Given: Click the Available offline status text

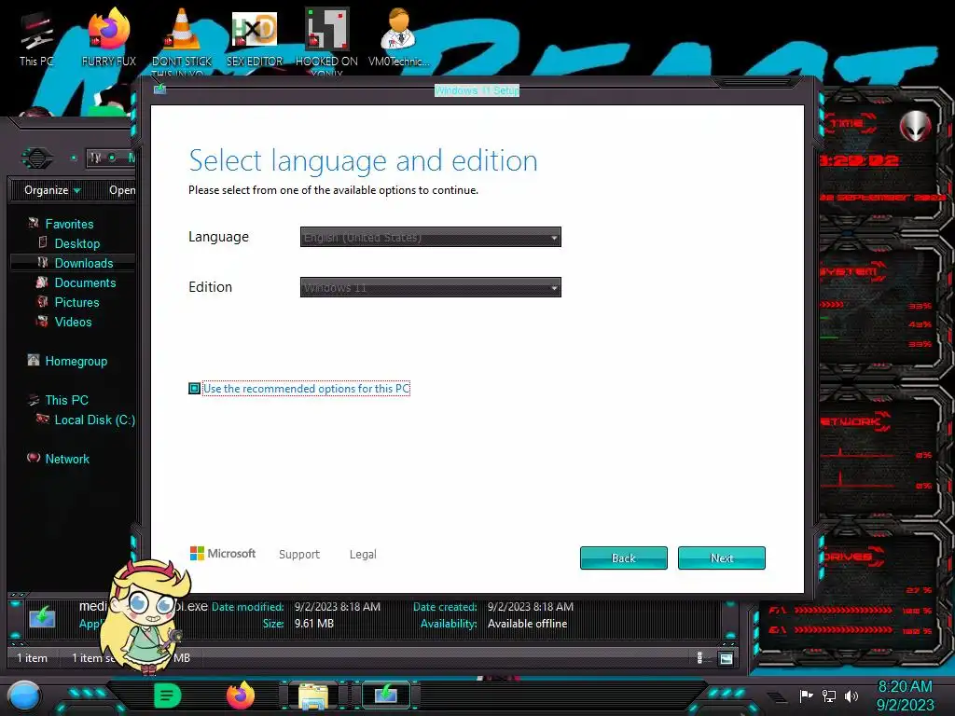Looking at the screenshot, I should coord(528,624).
